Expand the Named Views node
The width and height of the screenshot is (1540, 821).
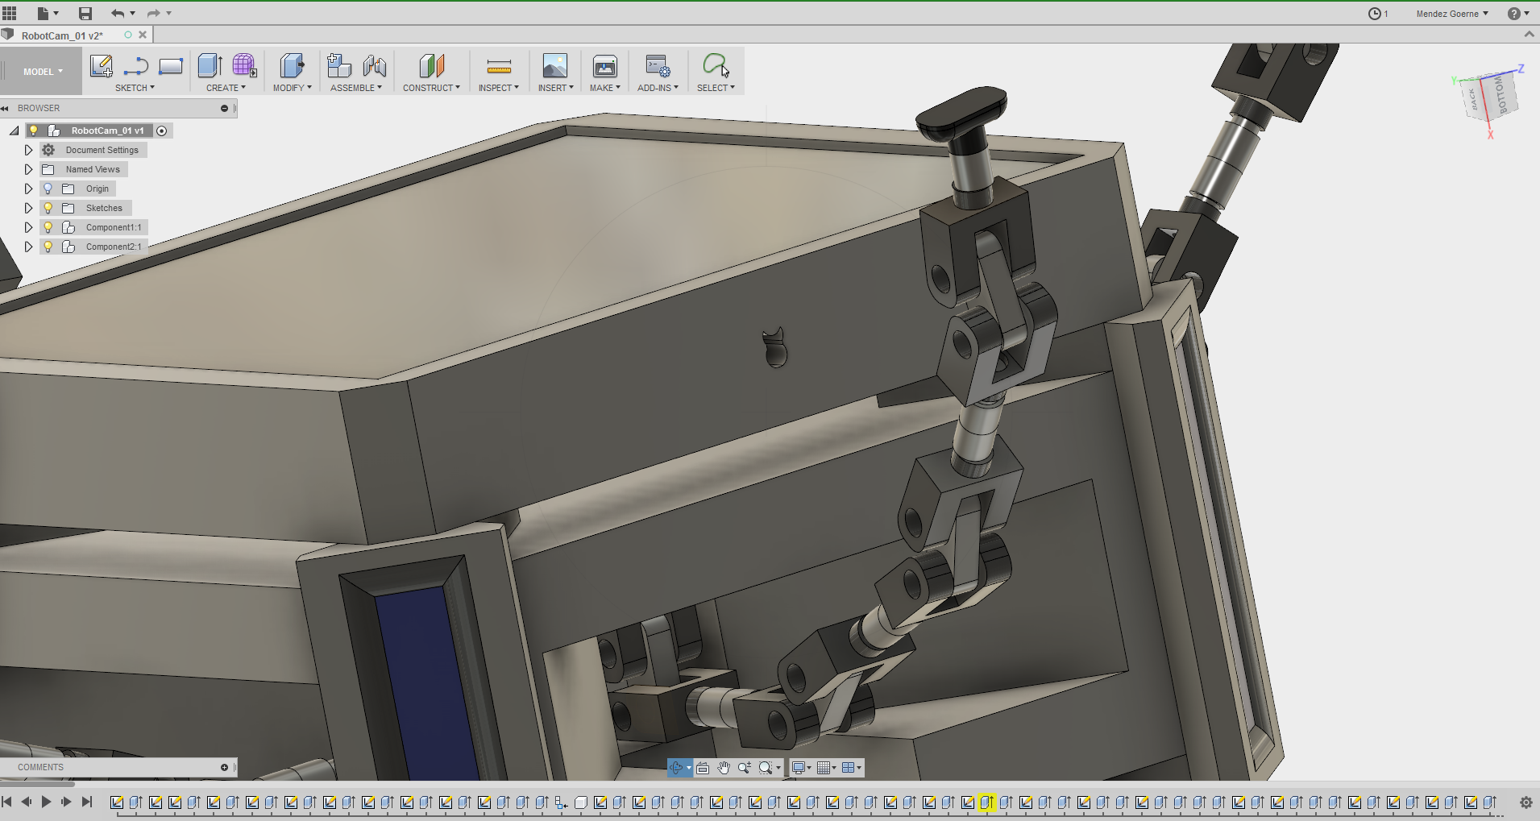coord(28,169)
